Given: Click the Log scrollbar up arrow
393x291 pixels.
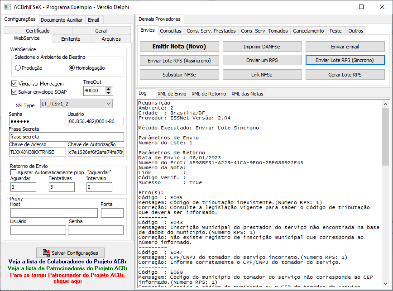Looking at the screenshot, I should coord(385,104).
